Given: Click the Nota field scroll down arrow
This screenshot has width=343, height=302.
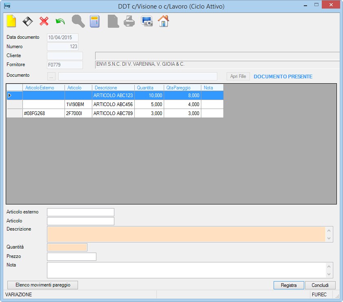Looking at the screenshot, I should click(329, 274).
